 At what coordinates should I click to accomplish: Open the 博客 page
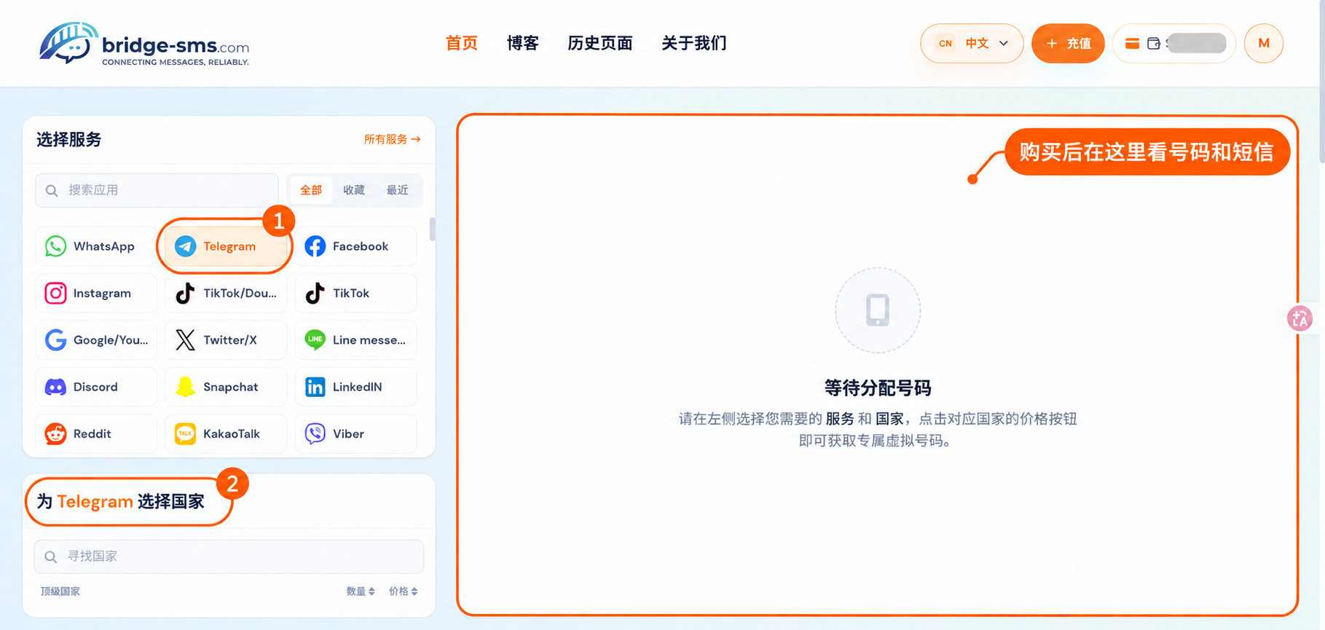523,44
